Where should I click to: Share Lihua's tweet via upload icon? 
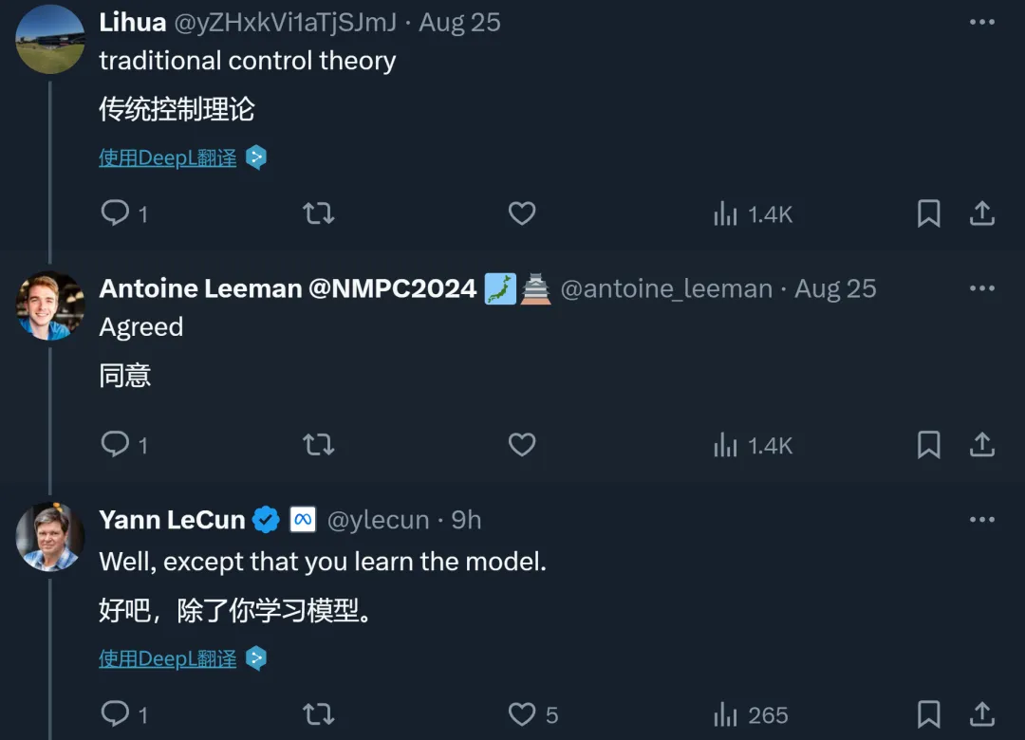click(x=982, y=213)
